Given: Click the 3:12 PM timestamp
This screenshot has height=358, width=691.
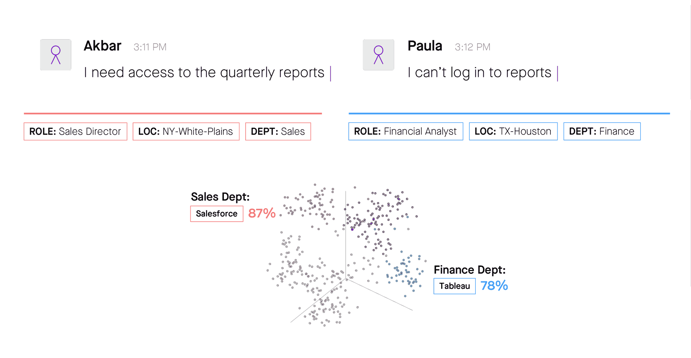Looking at the screenshot, I should point(472,47).
